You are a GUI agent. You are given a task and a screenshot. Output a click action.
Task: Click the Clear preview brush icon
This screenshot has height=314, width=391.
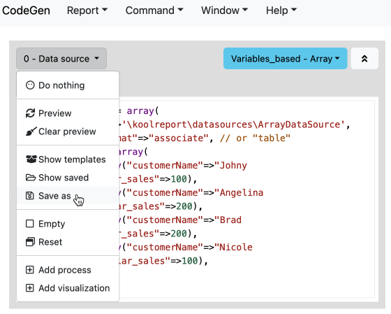[31, 131]
